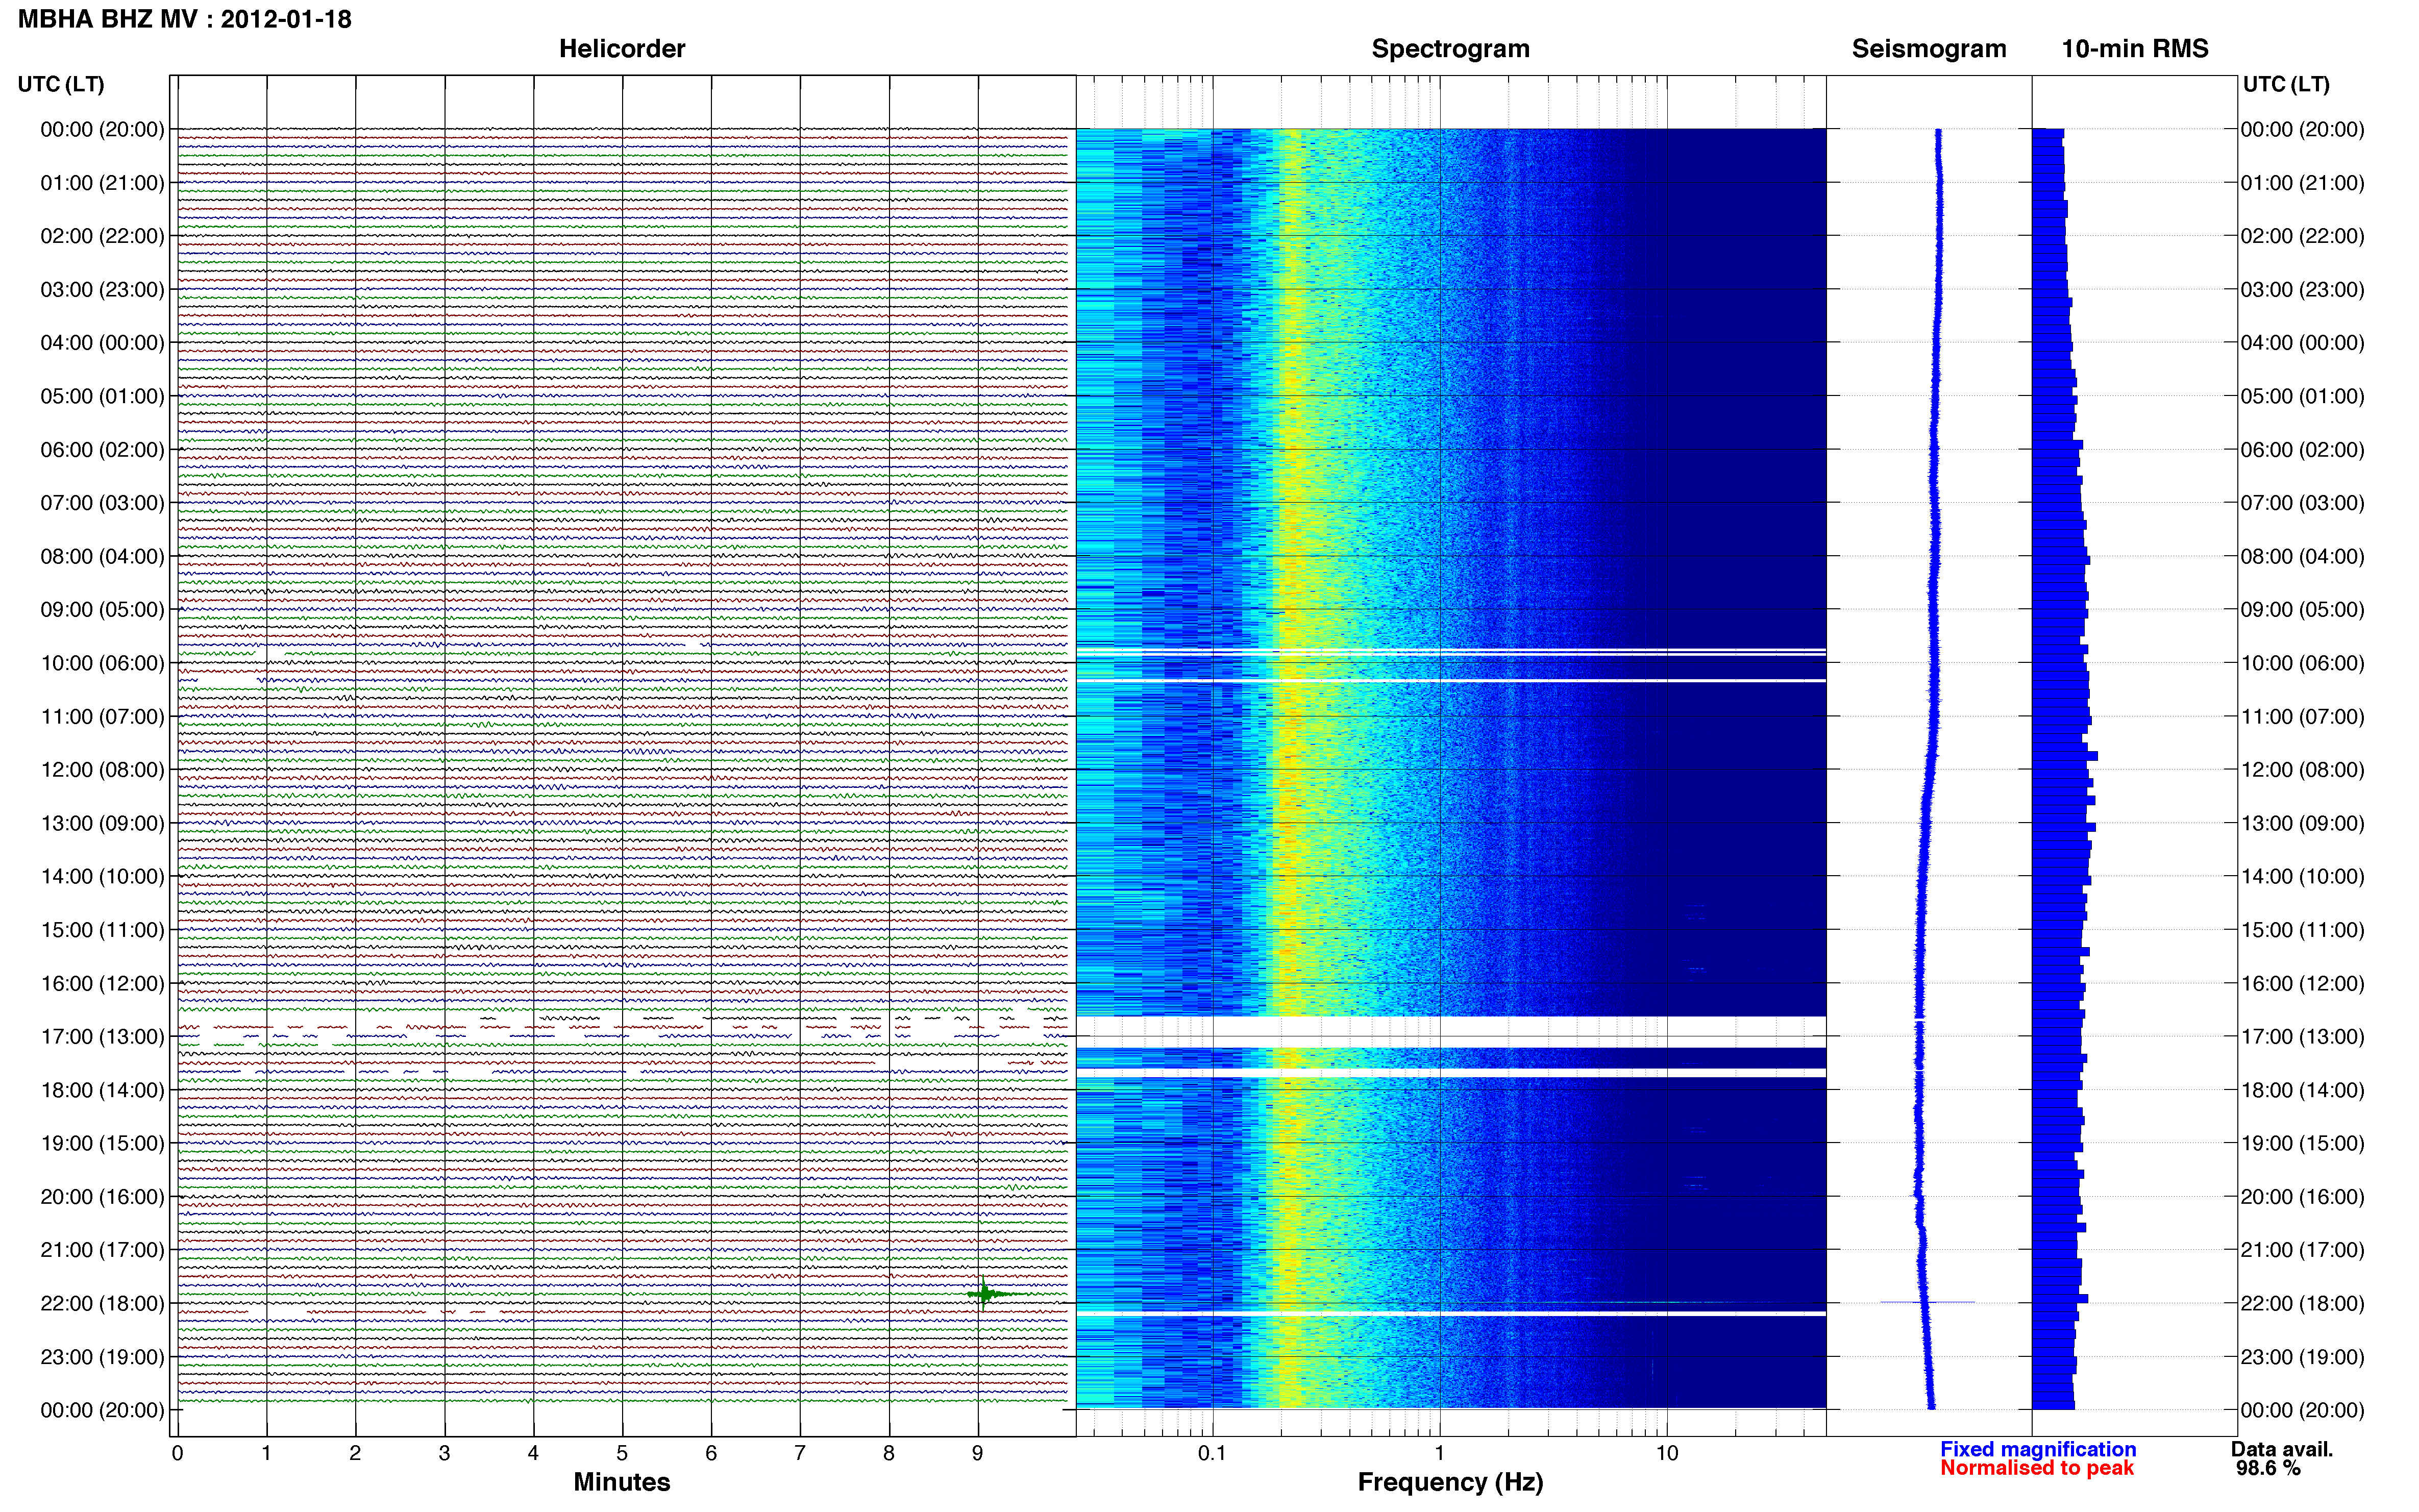Click '04:00 (00:00)' beside the Helicorder
This screenshot has width=2419, height=1512.
coord(102,343)
